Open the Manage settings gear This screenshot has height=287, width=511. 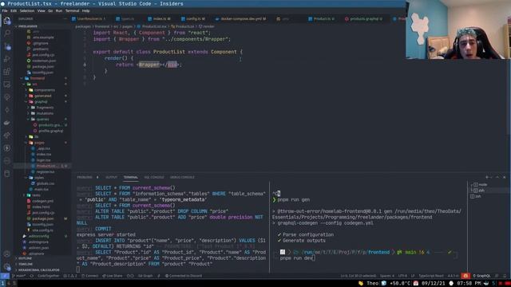point(7,267)
